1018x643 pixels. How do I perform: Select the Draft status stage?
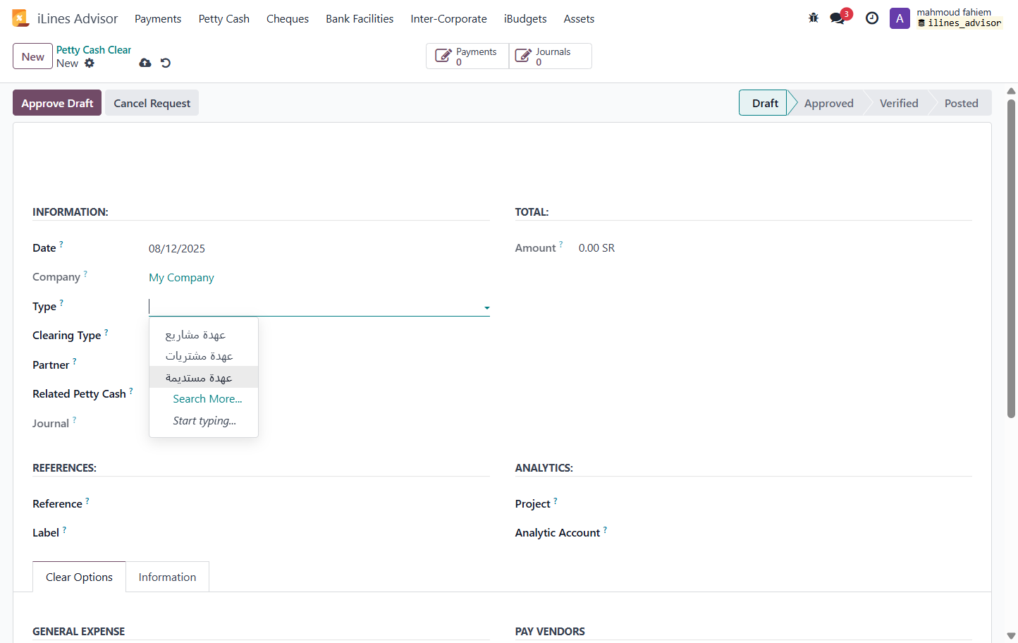pos(765,103)
